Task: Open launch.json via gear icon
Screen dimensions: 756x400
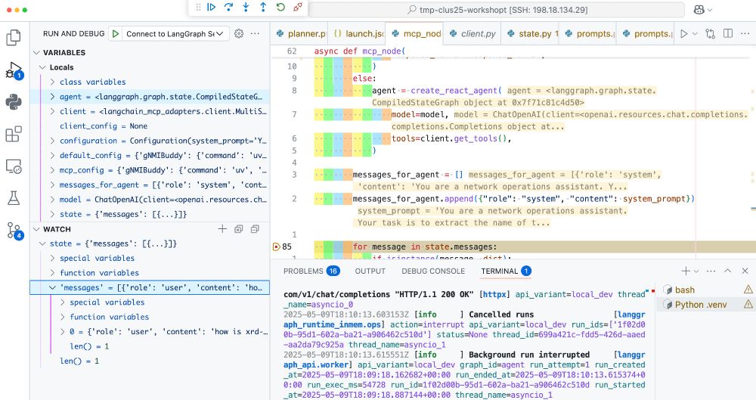Action: click(x=239, y=33)
